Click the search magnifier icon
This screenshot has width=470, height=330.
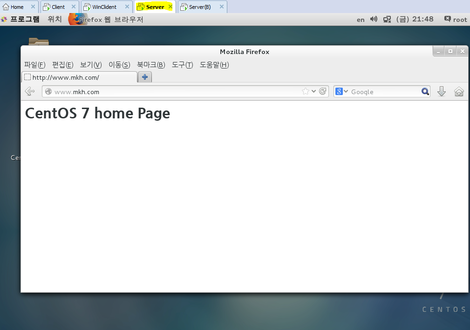coord(425,91)
